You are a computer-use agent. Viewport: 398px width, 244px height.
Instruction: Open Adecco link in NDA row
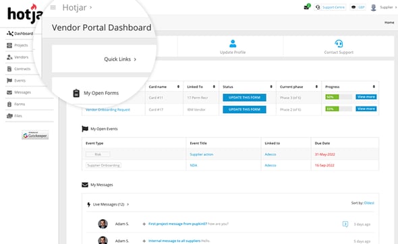coord(271,165)
